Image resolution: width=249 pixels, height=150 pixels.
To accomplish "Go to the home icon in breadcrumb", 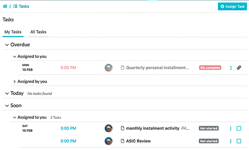I will [5, 6].
